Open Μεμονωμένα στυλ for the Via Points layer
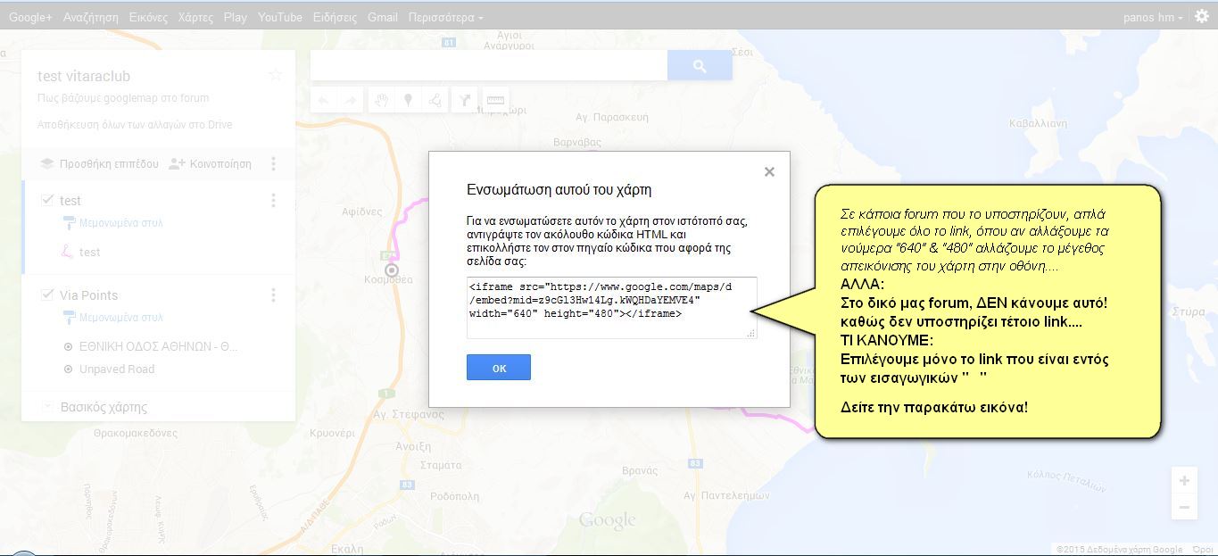Viewport: 1218px width, 556px height. coord(112,318)
